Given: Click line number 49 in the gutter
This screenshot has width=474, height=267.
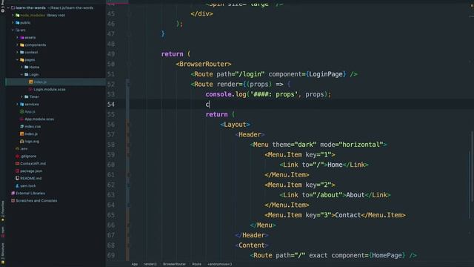Looking at the screenshot, I should tap(111, 54).
